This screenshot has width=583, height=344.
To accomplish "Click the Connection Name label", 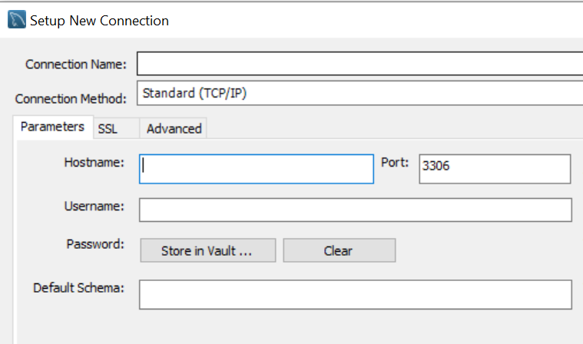I will 76,64.
